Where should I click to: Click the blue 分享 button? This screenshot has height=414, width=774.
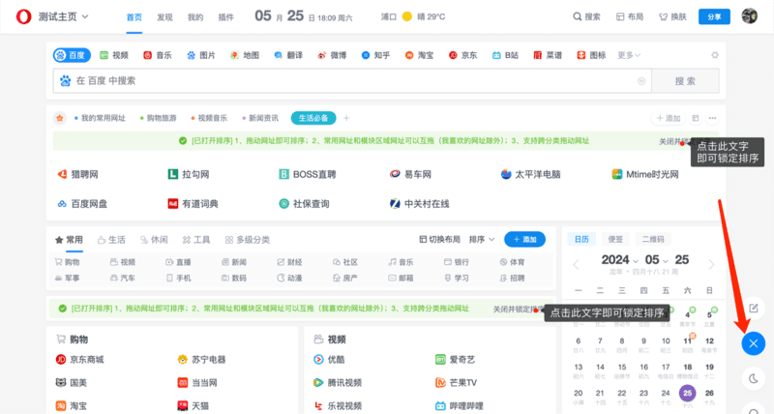(x=714, y=16)
